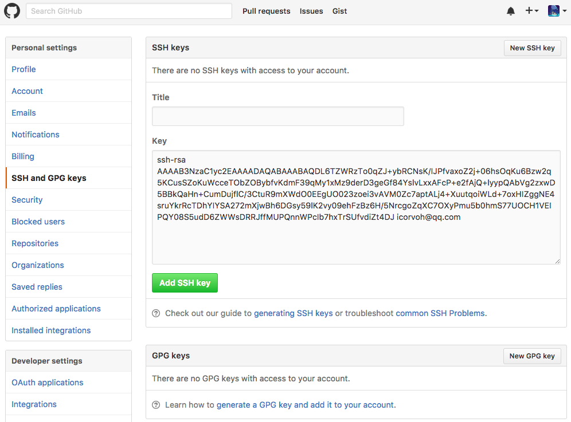Image resolution: width=571 pixels, height=422 pixels.
Task: Open the generate a GPG key link
Action: (x=305, y=405)
